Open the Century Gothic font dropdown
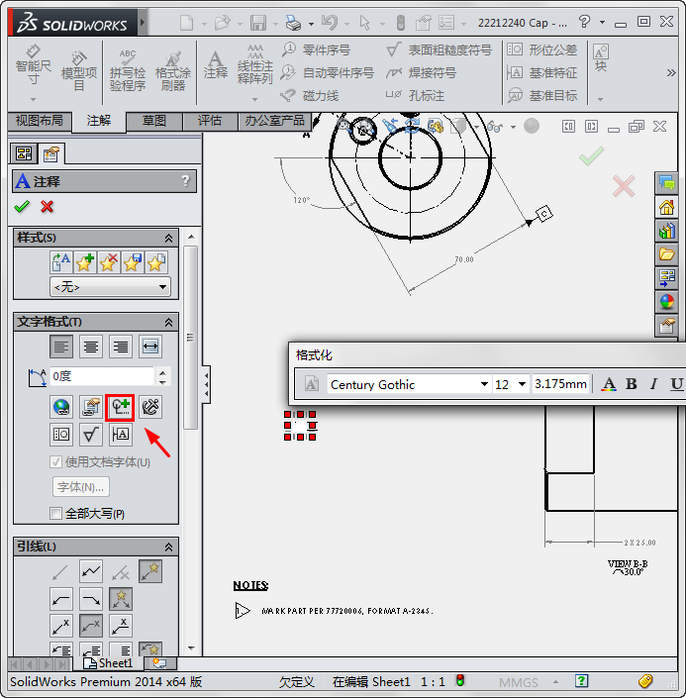 (x=484, y=384)
